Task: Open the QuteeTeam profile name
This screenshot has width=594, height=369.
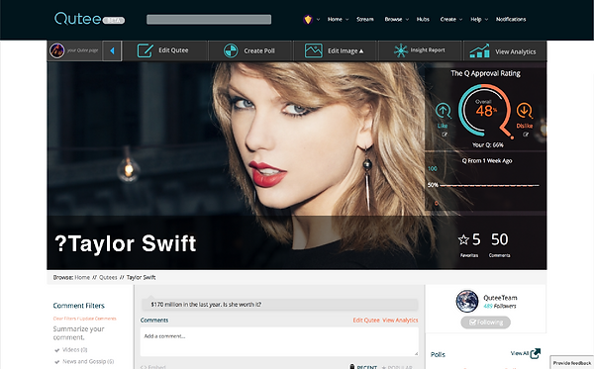Action: (500, 298)
